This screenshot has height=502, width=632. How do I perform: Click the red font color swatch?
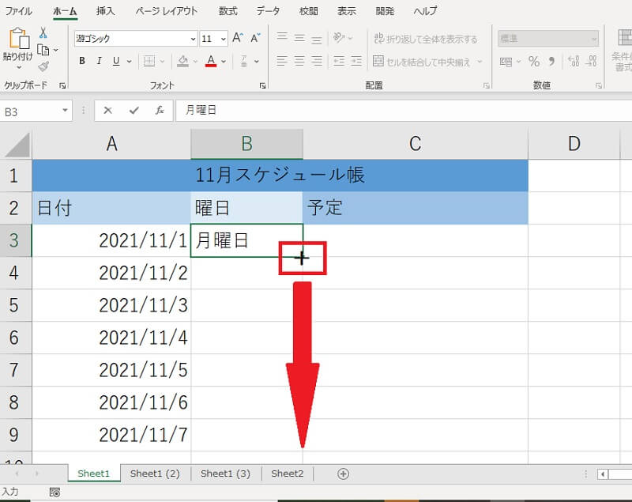coord(210,62)
